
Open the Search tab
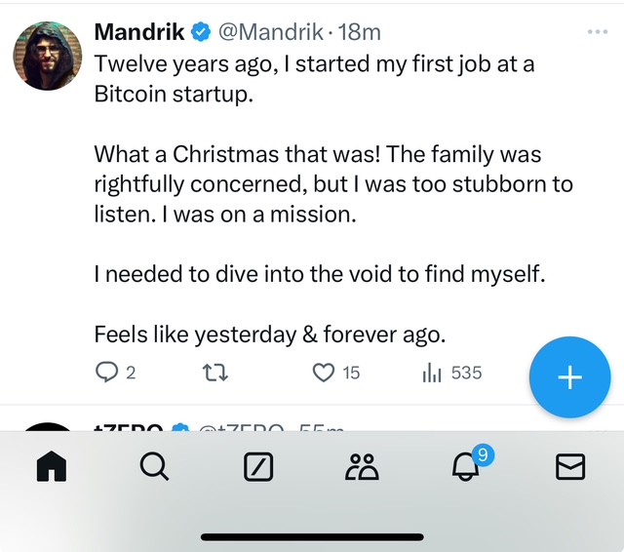click(154, 468)
